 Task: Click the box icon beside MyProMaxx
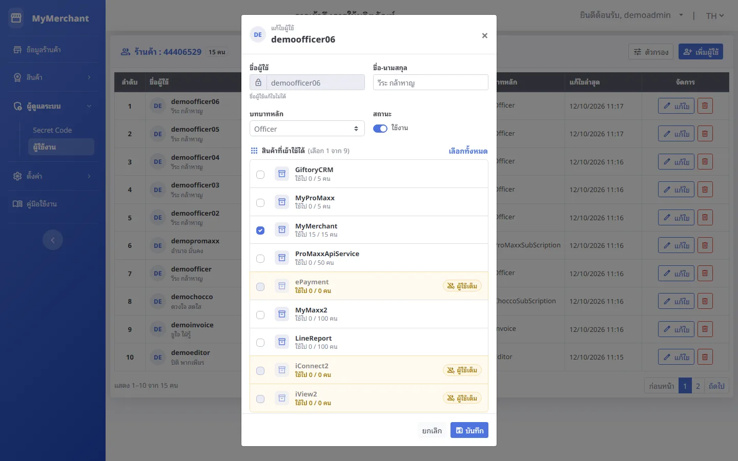tap(282, 202)
